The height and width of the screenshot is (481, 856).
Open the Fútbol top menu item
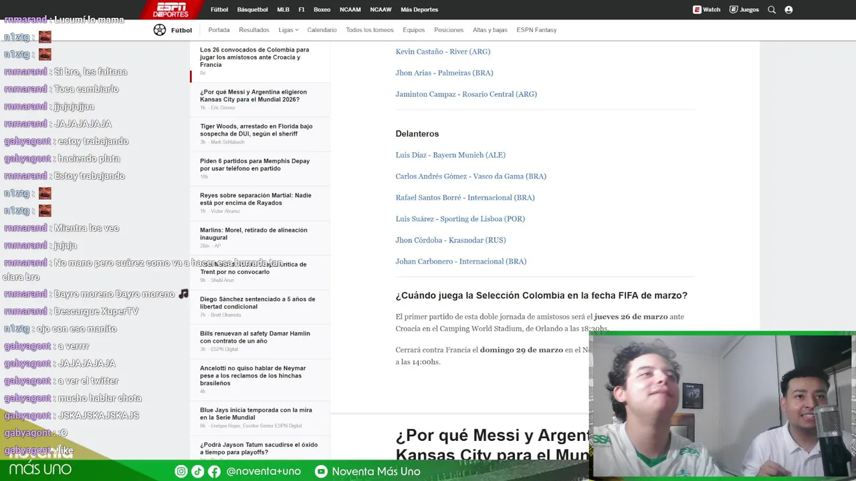(219, 10)
